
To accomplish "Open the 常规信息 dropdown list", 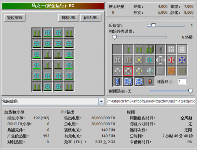I will pyautogui.click(x=101, y=101).
